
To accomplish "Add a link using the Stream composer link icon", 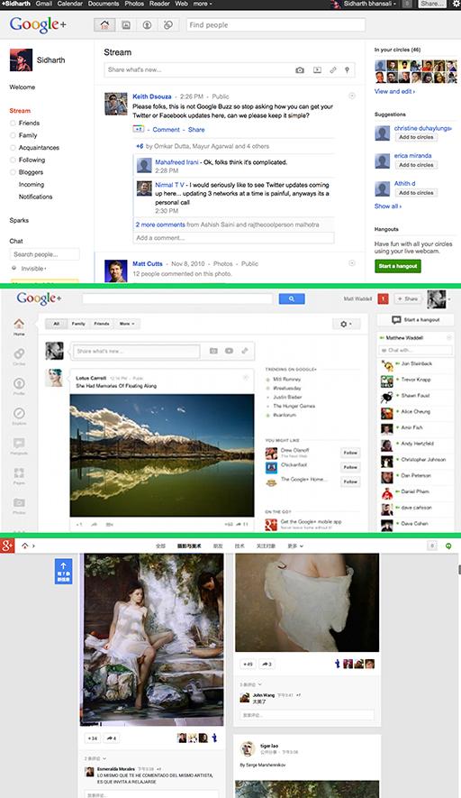I will (x=333, y=70).
